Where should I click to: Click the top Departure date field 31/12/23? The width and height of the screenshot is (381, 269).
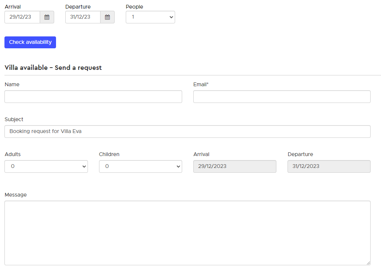coord(83,17)
